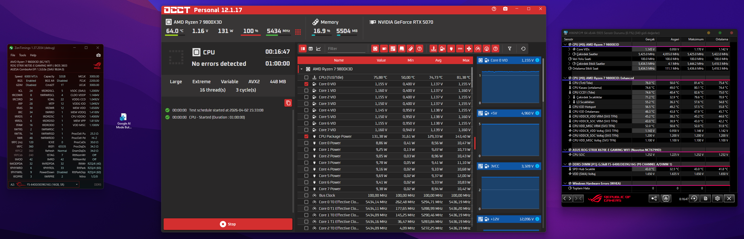This screenshot has width=744, height=239.
Task: Switch OCCT sensors to split list view
Action: [x=302, y=49]
